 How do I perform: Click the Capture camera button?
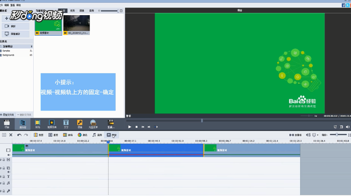pyautogui.click(x=16, y=26)
